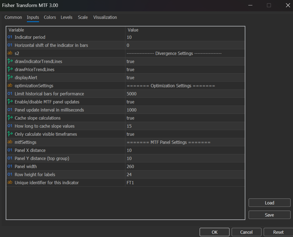Click the ab icon beside Unique identifier
The width and height of the screenshot is (293, 237).
click(10, 182)
